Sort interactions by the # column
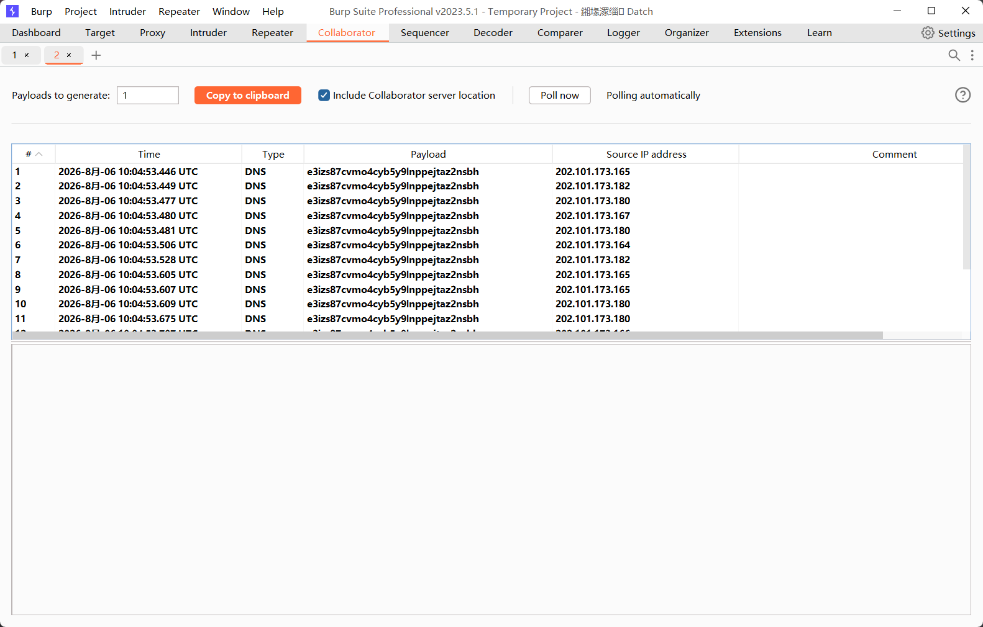983x627 pixels. (x=34, y=154)
